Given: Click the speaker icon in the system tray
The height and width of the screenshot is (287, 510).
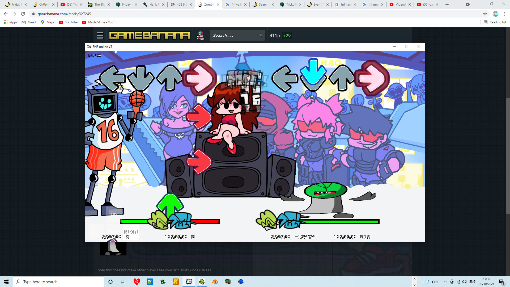Looking at the screenshot, I should 464,282.
